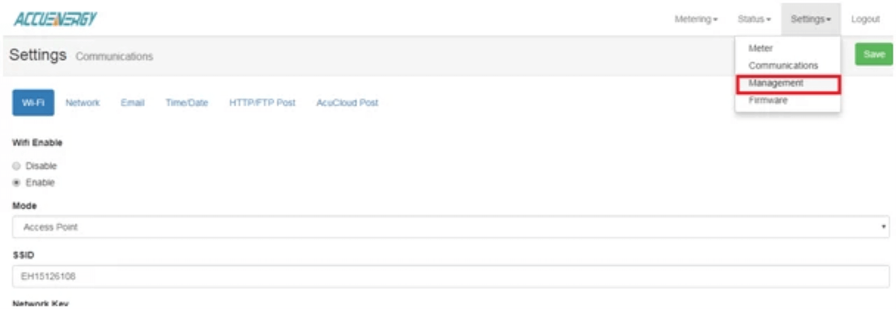Toggle the Settings dropdown menu
Image resolution: width=896 pixels, height=309 pixels.
click(x=810, y=19)
